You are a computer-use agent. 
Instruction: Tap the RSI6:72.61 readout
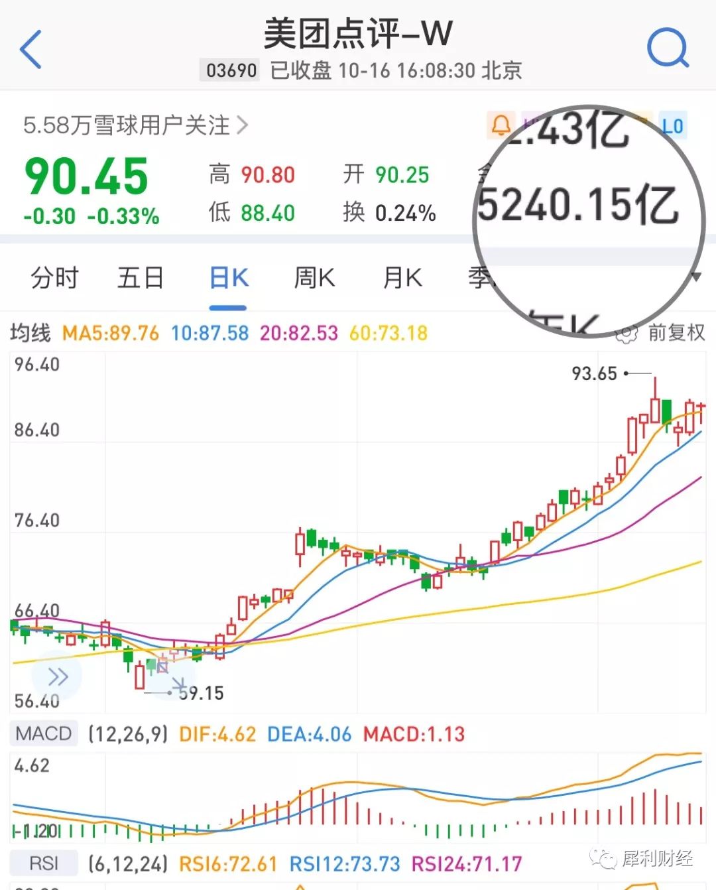click(228, 864)
